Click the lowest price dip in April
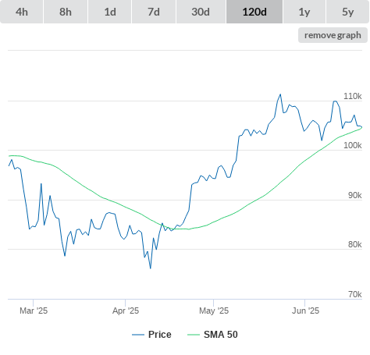Screen dimensions: 370x355 click(151, 268)
